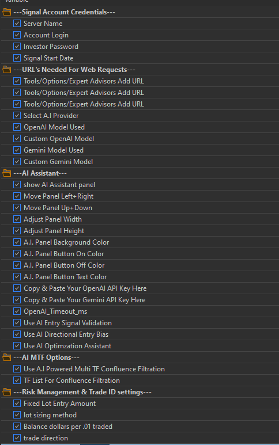The width and height of the screenshot is (279, 445).
Task: Click the AI MTF Options folder icon
Action: (x=7, y=357)
